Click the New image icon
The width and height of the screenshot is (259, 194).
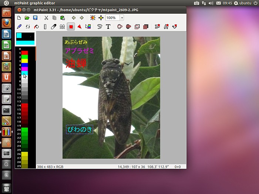(x=19, y=18)
